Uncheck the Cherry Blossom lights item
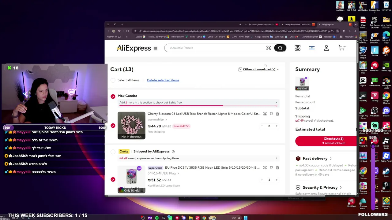Viewport: 392px width, 220px height. tap(113, 126)
